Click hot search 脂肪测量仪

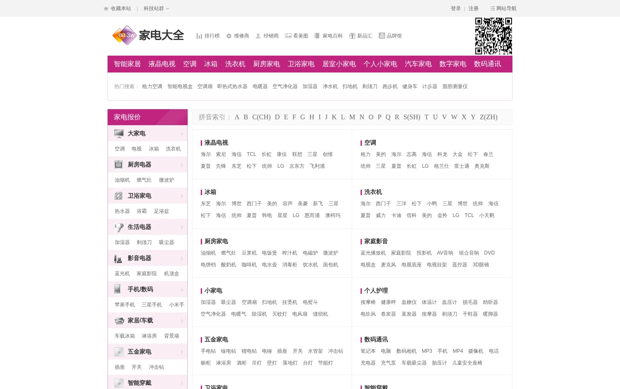click(455, 86)
